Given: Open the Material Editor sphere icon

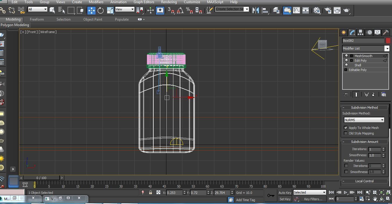Looking at the screenshot, I should 317,10.
